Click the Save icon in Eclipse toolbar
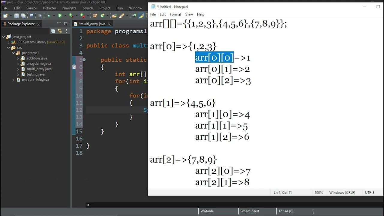The image size is (384, 216). click(16, 16)
